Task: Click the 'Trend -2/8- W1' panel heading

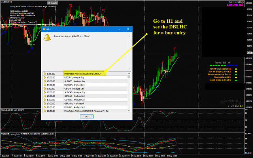Action: click(223, 62)
